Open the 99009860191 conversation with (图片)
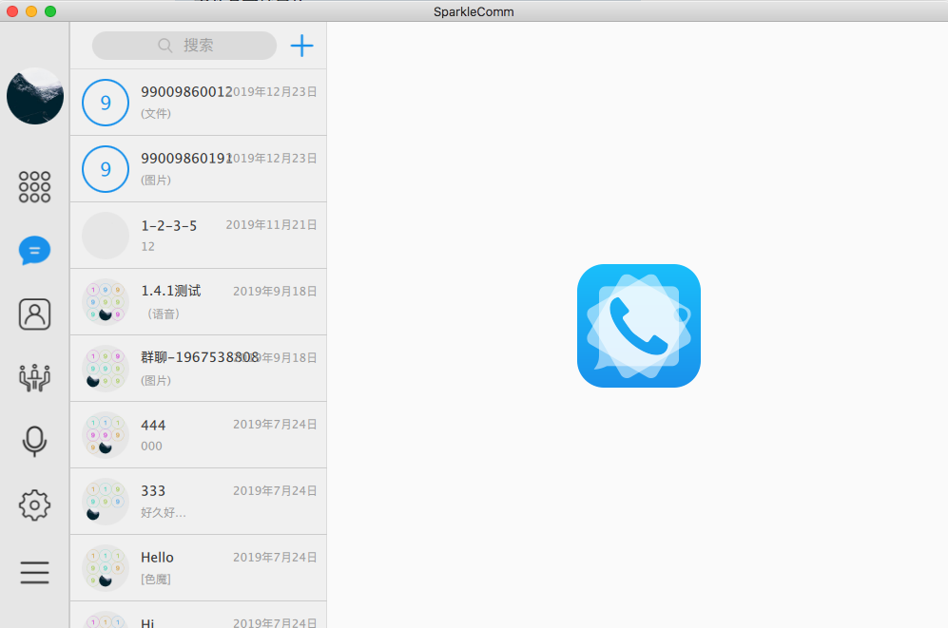 (x=199, y=169)
